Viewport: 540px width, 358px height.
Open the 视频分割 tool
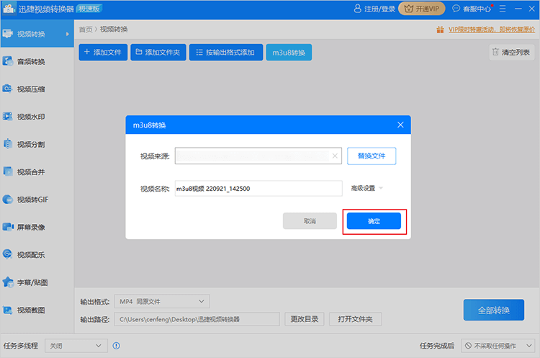pyautogui.click(x=32, y=144)
